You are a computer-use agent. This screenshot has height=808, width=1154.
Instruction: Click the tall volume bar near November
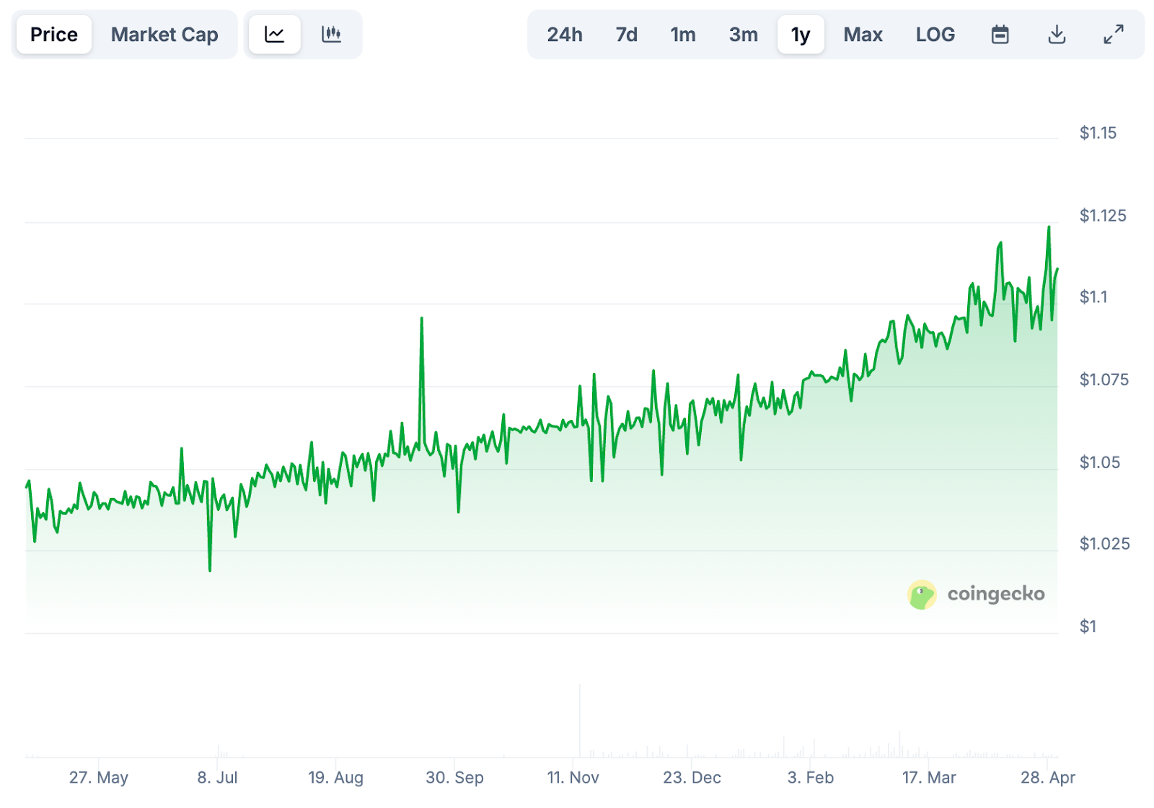click(x=580, y=721)
